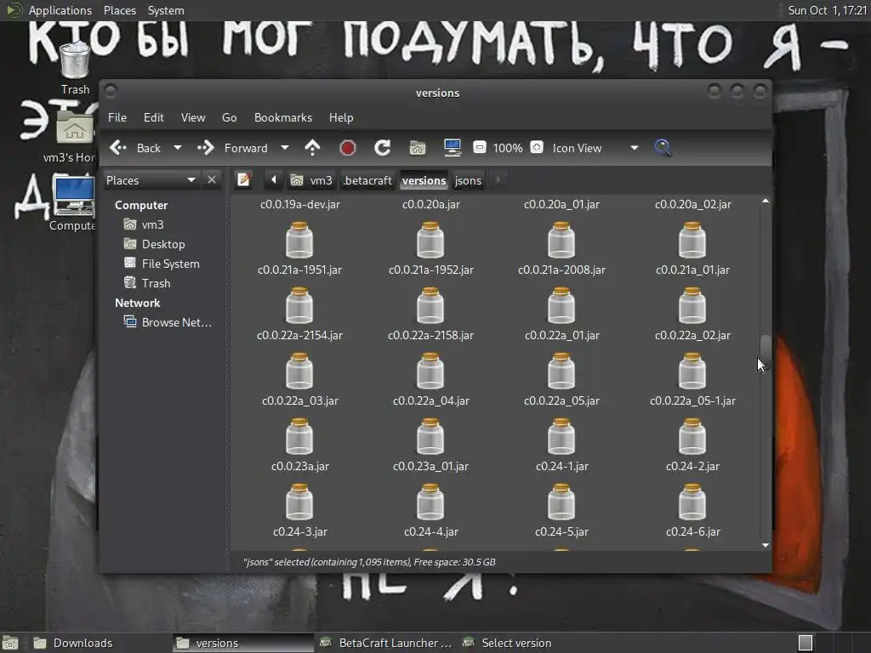
Task: Click the c0.24-6.jar file name
Action: tap(692, 532)
